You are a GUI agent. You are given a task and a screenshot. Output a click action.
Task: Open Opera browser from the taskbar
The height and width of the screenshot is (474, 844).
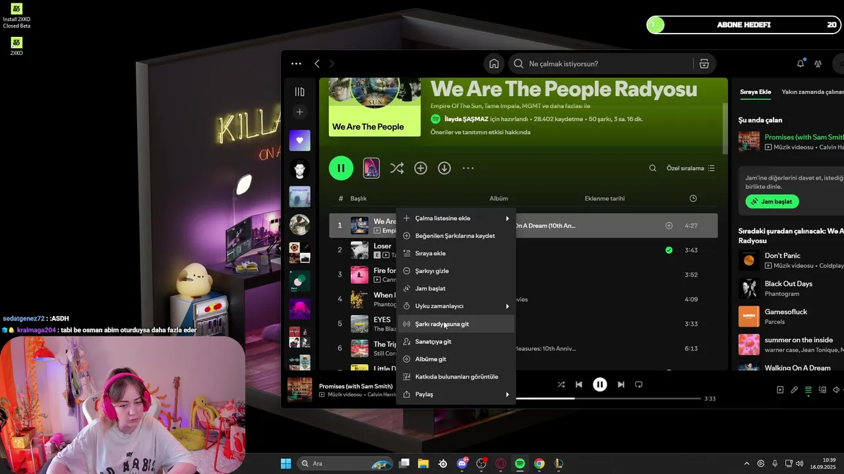coord(500,463)
